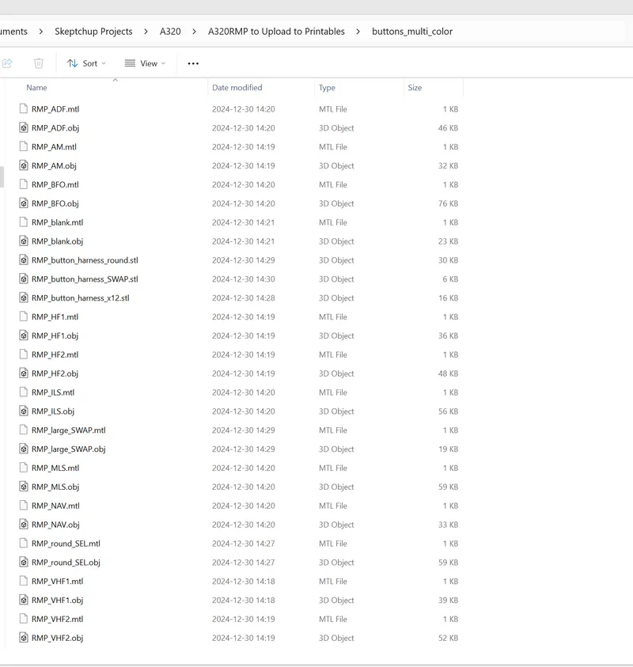Click the icon next to RMP_HF2.obj

point(24,373)
